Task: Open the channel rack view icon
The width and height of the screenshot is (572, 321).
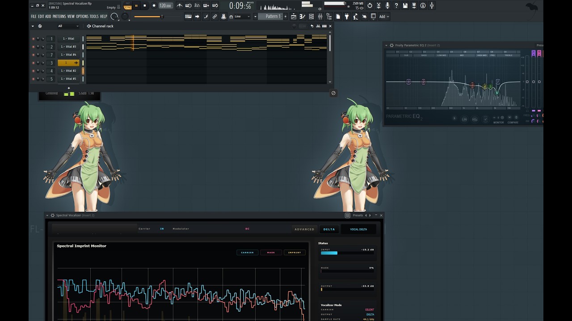Action: (311, 16)
